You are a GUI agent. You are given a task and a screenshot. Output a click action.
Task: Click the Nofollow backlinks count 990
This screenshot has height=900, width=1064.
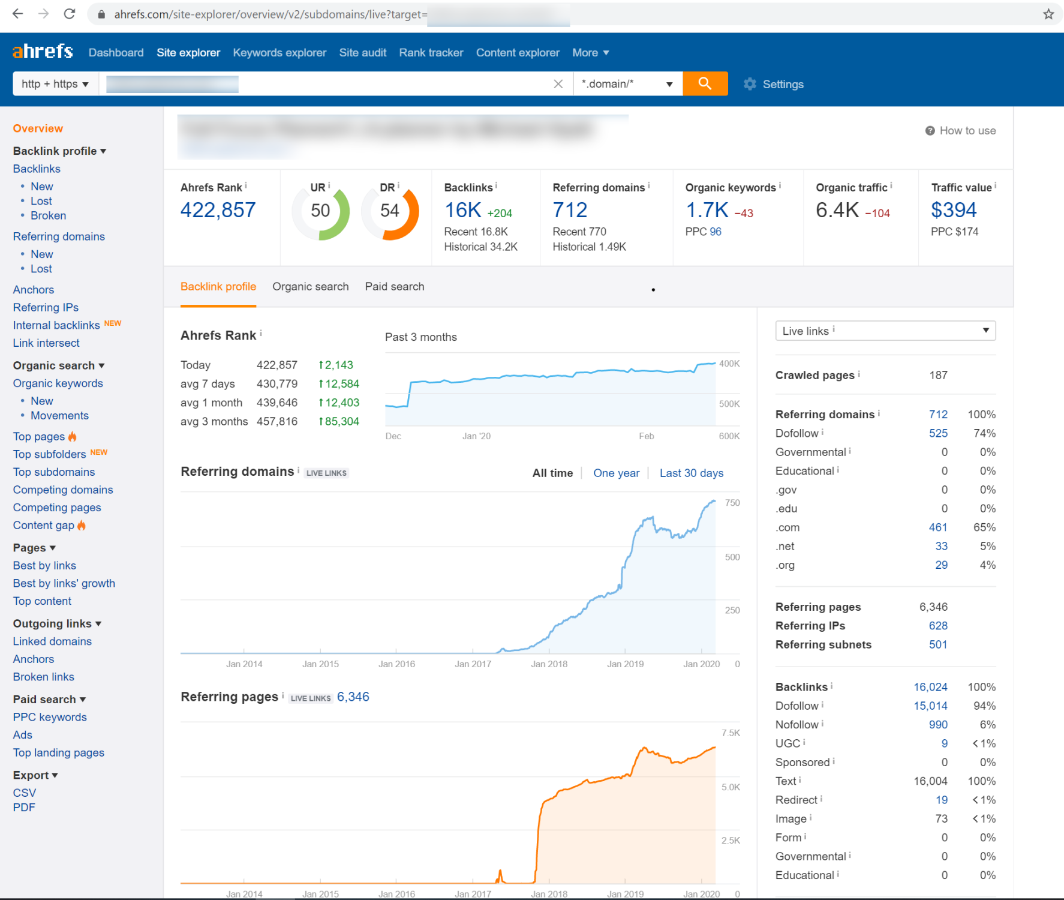coord(938,725)
